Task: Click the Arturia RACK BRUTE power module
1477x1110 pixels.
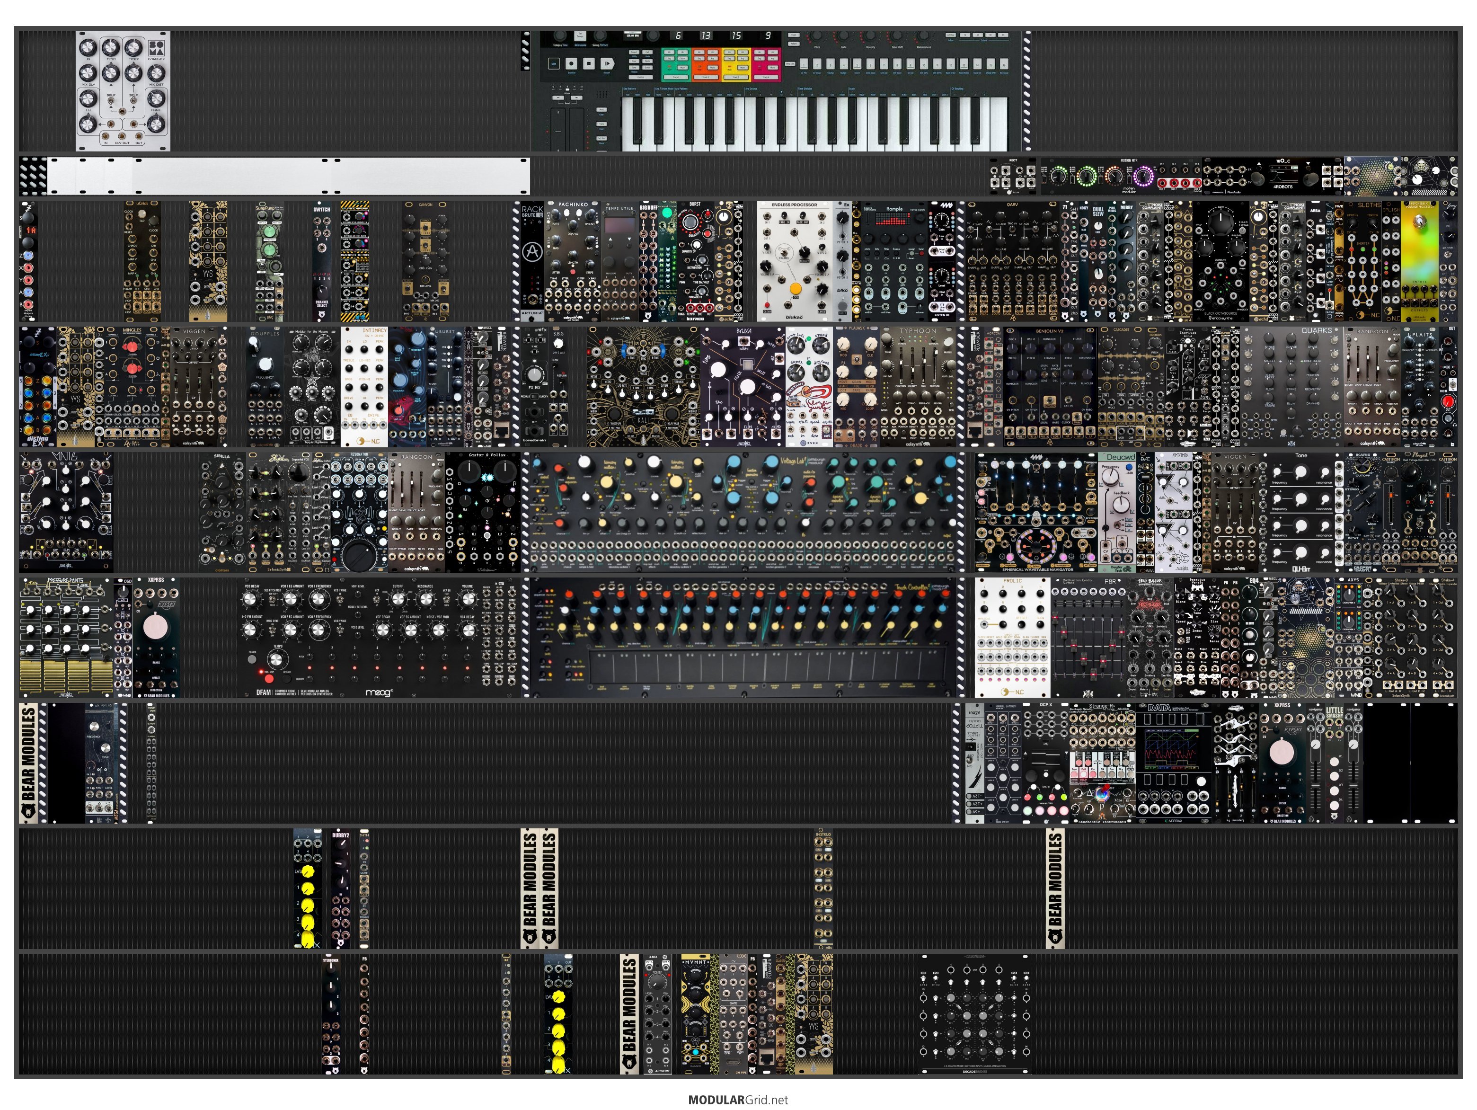Action: [532, 261]
